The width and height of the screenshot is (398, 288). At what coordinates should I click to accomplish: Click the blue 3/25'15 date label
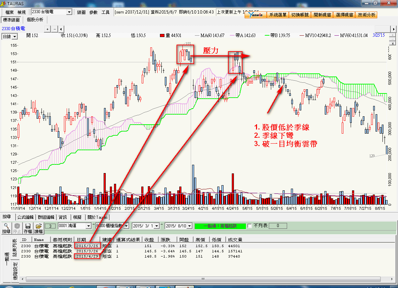pos(379,35)
